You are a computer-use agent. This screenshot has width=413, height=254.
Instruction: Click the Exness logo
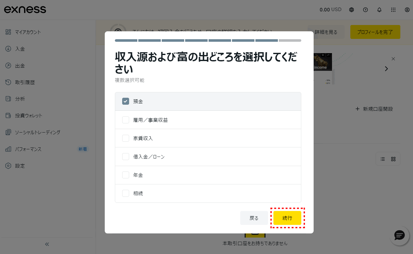tap(25, 9)
